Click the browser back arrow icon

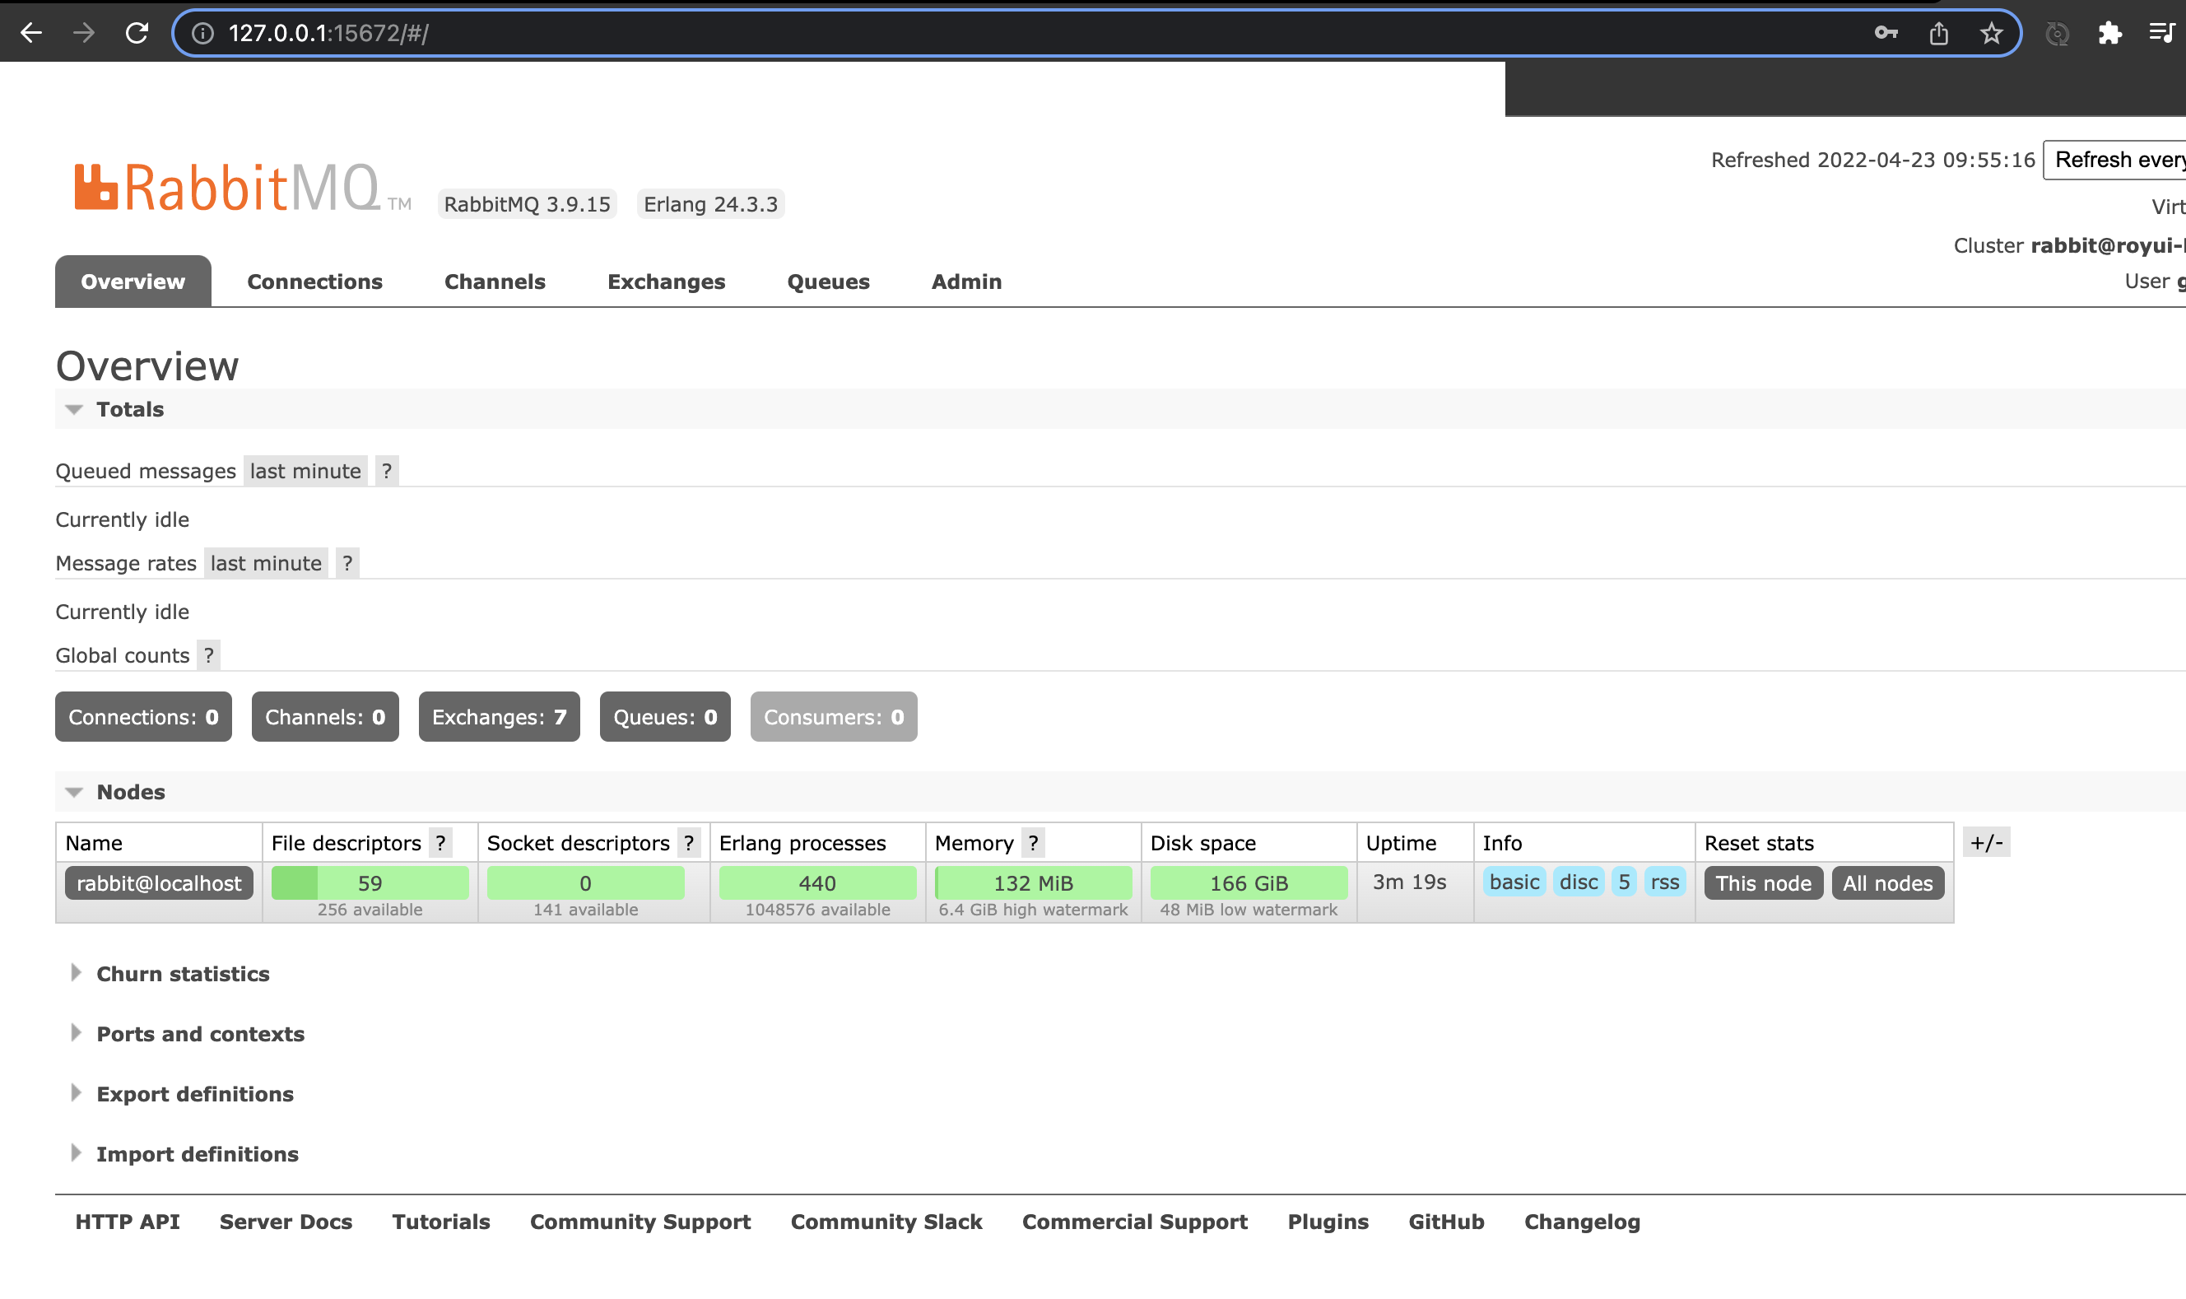pyautogui.click(x=31, y=33)
